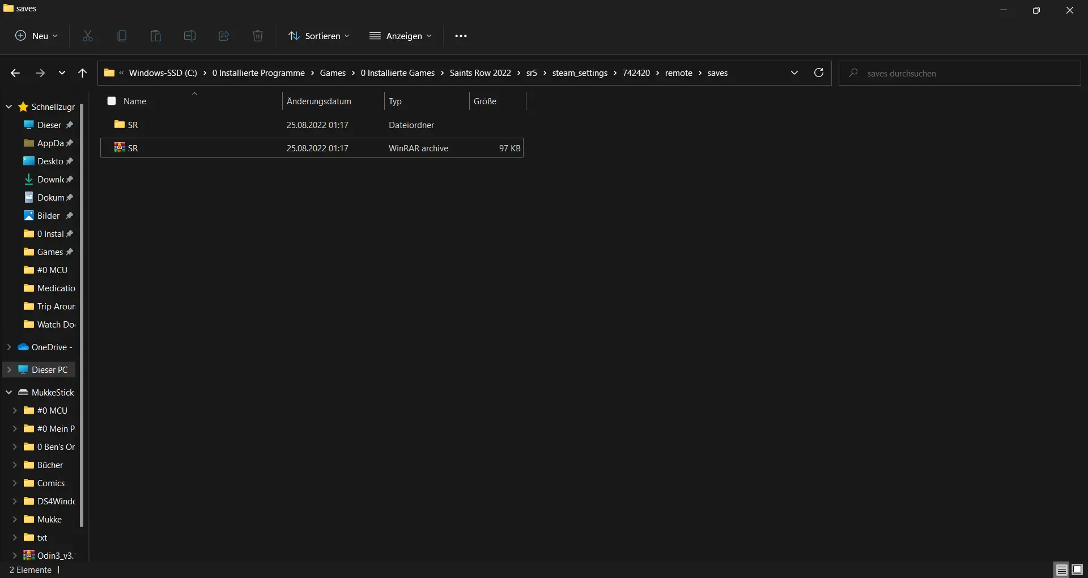Click the saves durchsuchen search field
The width and height of the screenshot is (1088, 578).
960,73
